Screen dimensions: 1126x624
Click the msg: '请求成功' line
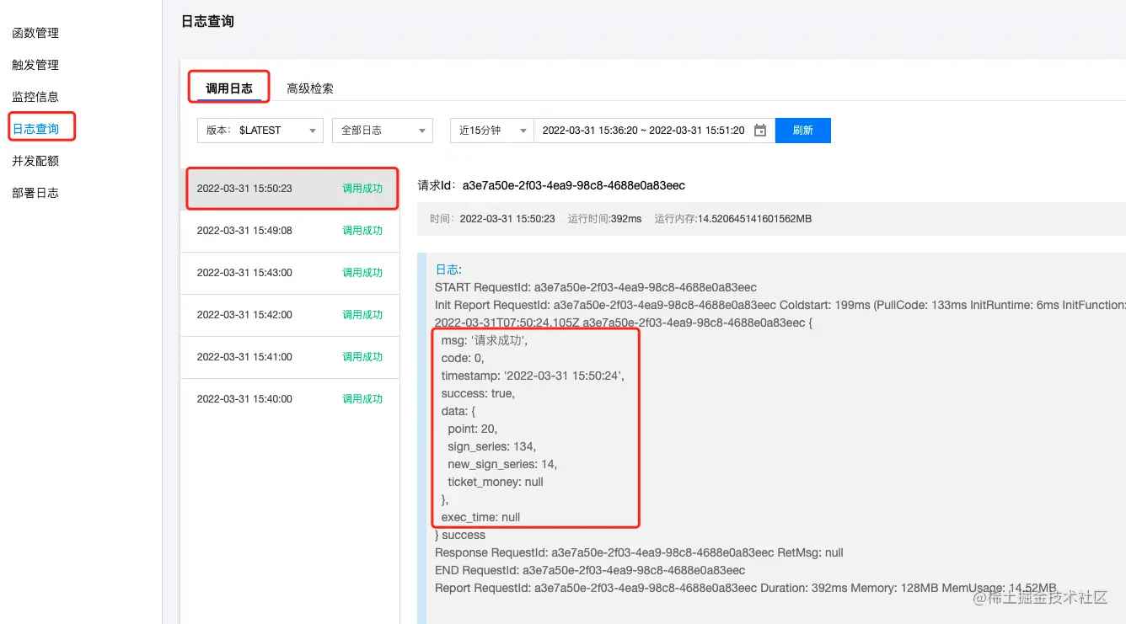tap(485, 340)
